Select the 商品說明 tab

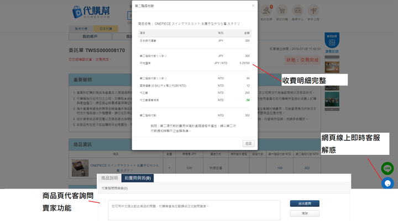[x=109, y=178]
